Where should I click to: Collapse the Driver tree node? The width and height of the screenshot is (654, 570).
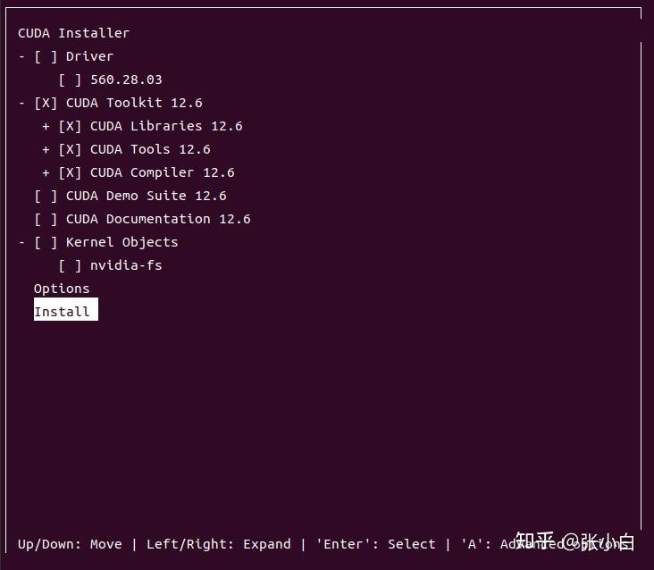pos(21,56)
